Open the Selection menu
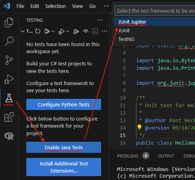The height and width of the screenshot is (180, 195). (55, 6)
